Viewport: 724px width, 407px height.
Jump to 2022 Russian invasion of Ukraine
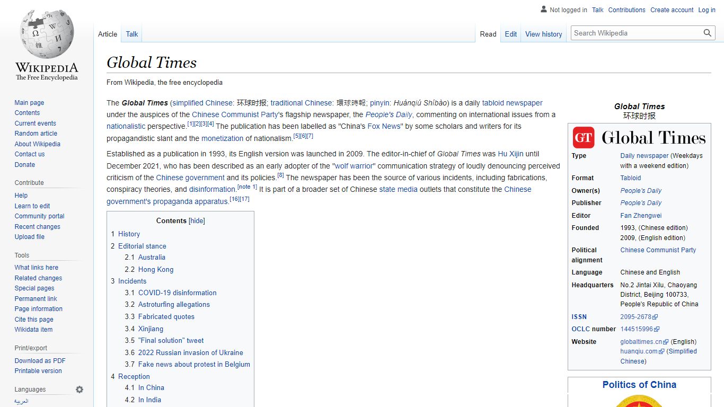point(190,352)
